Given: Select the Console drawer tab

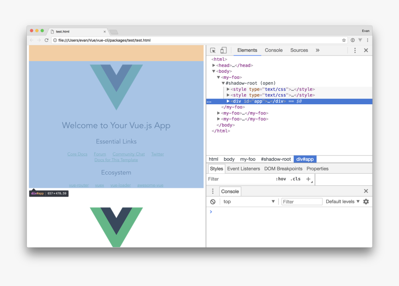Looking at the screenshot, I should [230, 191].
